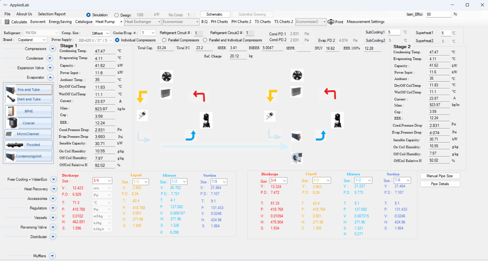Select the Stage 2 expansion valve icon
The image size is (488, 261).
(x=270, y=116)
